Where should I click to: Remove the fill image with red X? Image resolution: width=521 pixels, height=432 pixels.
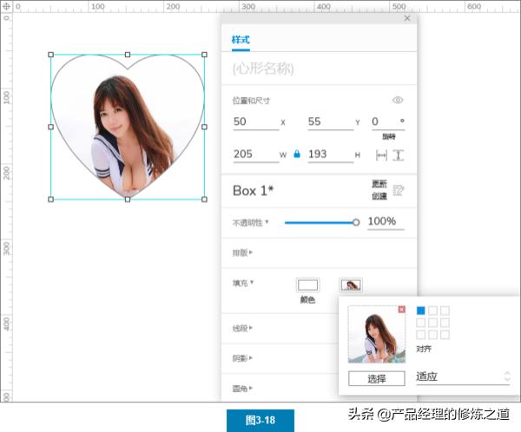[x=401, y=310]
